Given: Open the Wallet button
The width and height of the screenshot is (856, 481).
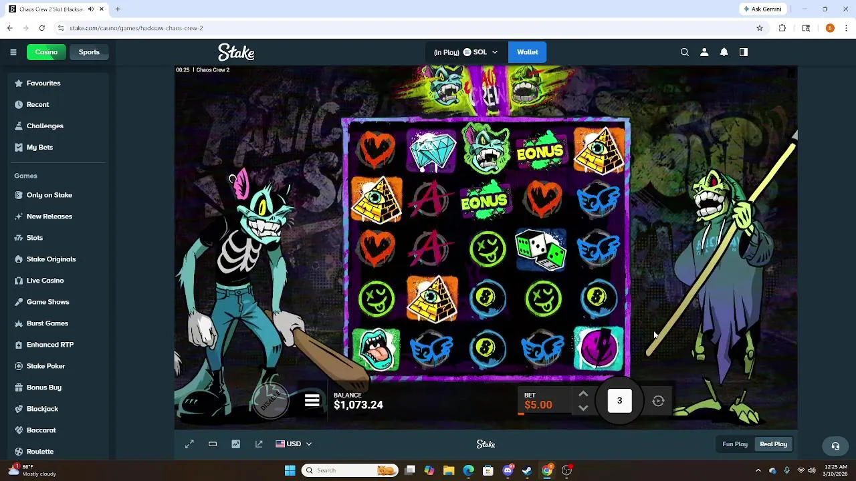Looking at the screenshot, I should click(527, 52).
